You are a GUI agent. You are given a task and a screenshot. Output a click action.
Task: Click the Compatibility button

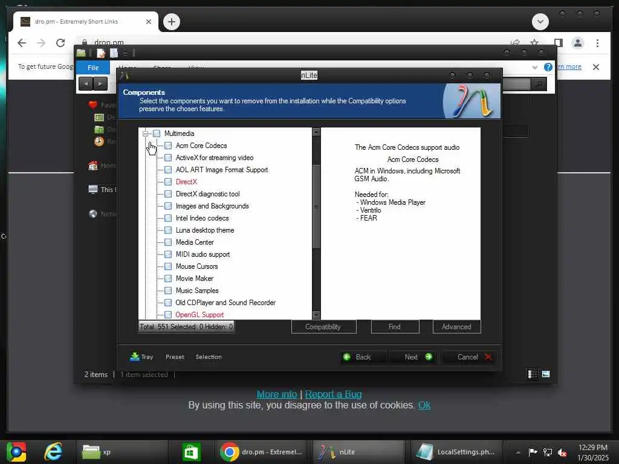[324, 327]
